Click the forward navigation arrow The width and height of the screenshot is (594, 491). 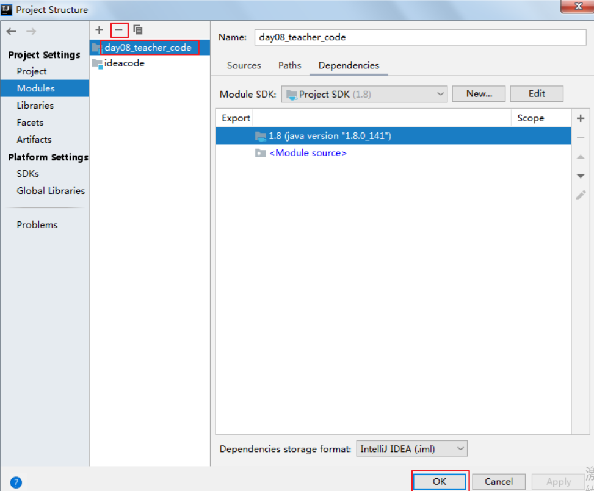click(31, 32)
